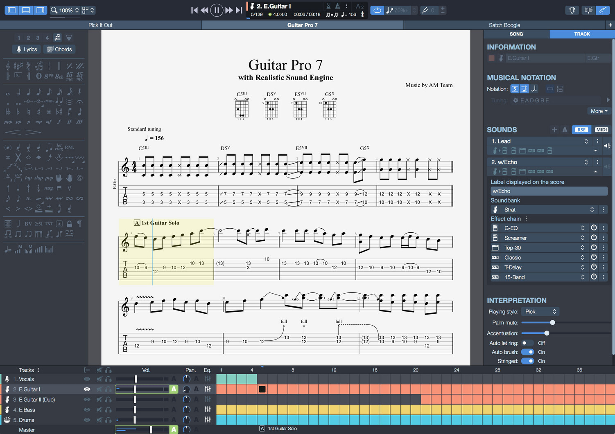The width and height of the screenshot is (615, 434).
Task: Switch to the SONG tab
Action: pyautogui.click(x=516, y=34)
